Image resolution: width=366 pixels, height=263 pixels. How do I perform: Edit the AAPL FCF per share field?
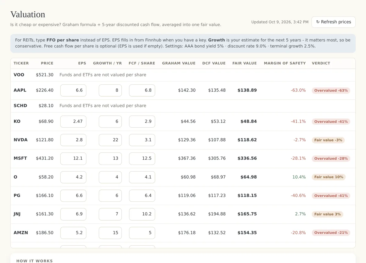pyautogui.click(x=142, y=91)
